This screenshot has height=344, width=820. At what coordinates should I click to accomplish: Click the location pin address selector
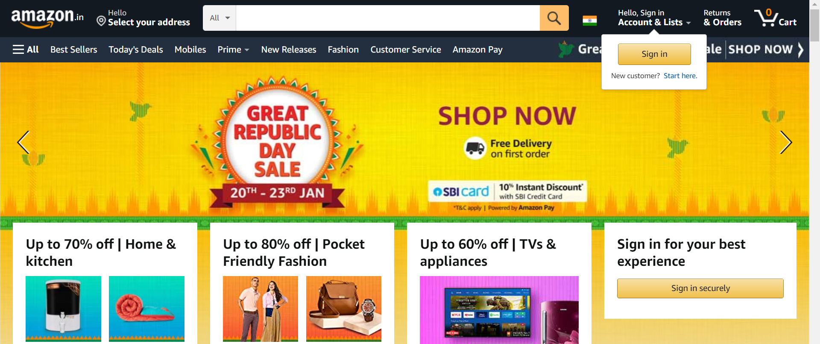143,18
